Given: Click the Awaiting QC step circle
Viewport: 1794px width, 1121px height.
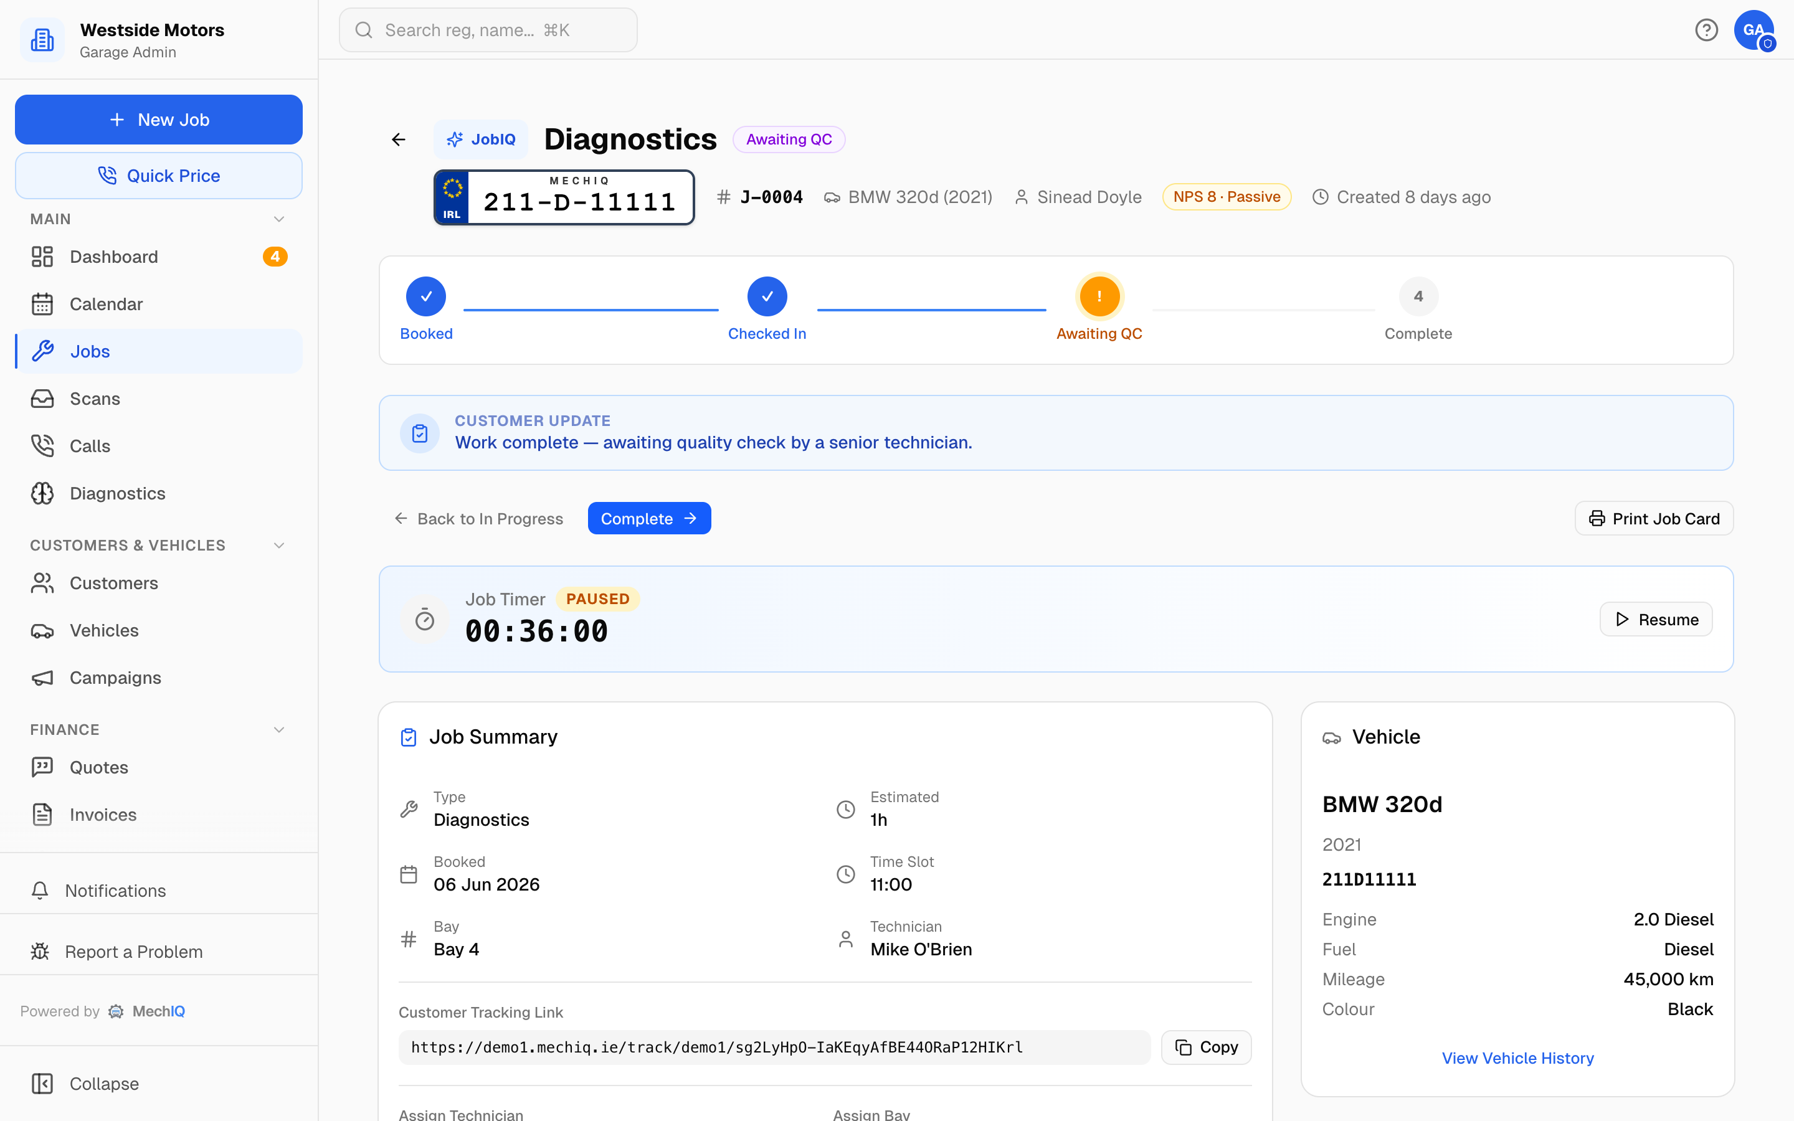Looking at the screenshot, I should (x=1099, y=296).
